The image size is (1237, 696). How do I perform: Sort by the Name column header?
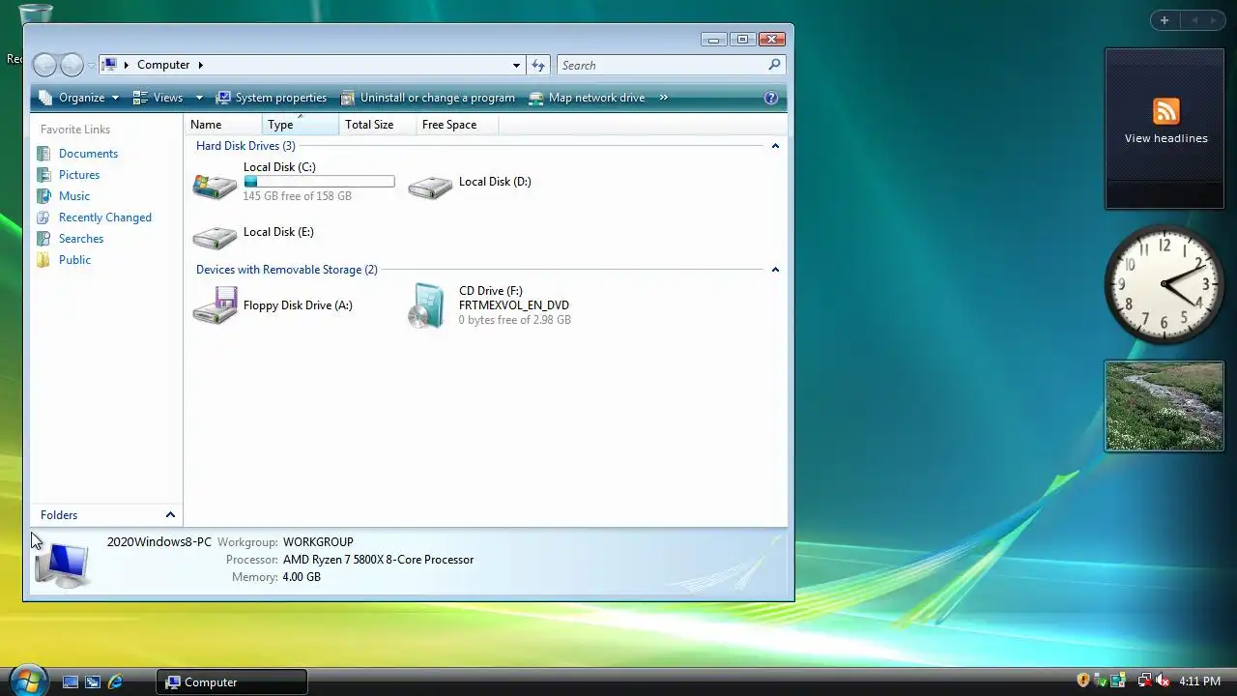[x=223, y=125]
